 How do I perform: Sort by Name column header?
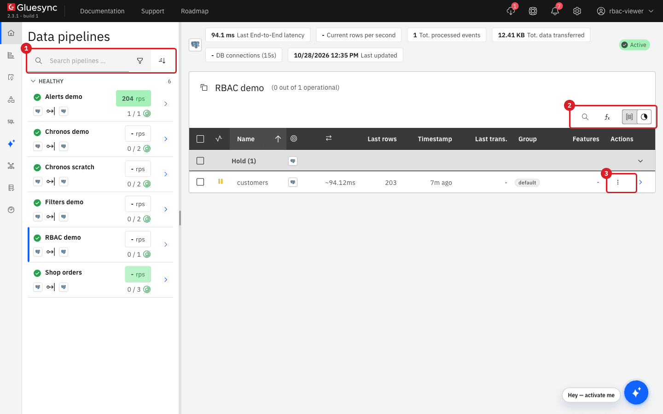[x=258, y=139]
